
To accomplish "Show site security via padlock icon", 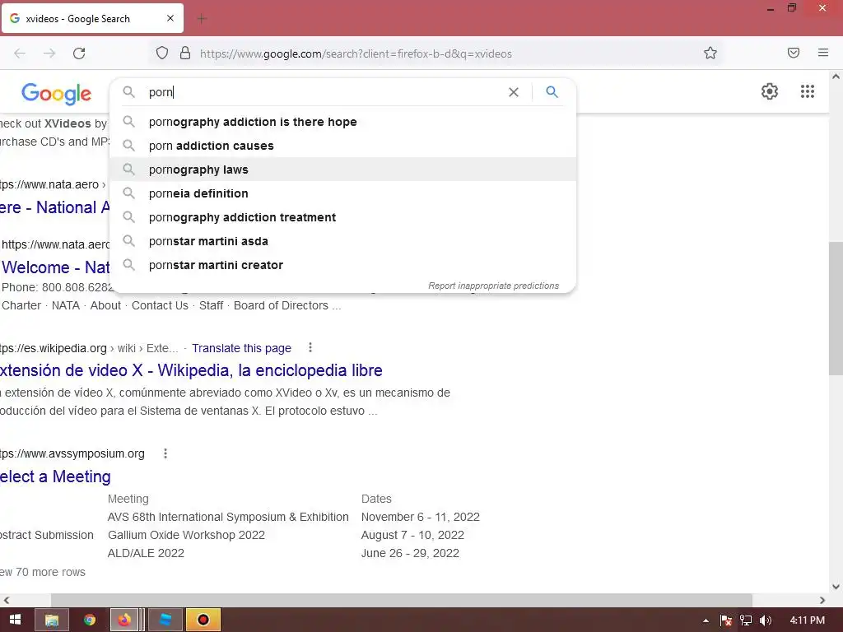I will [185, 53].
